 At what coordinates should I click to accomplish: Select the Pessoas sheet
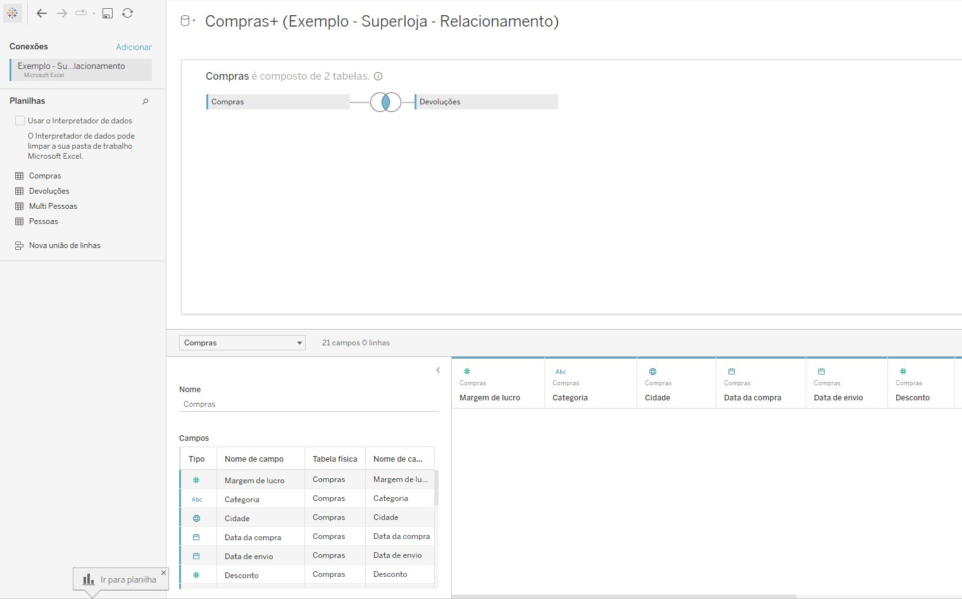pyautogui.click(x=44, y=221)
